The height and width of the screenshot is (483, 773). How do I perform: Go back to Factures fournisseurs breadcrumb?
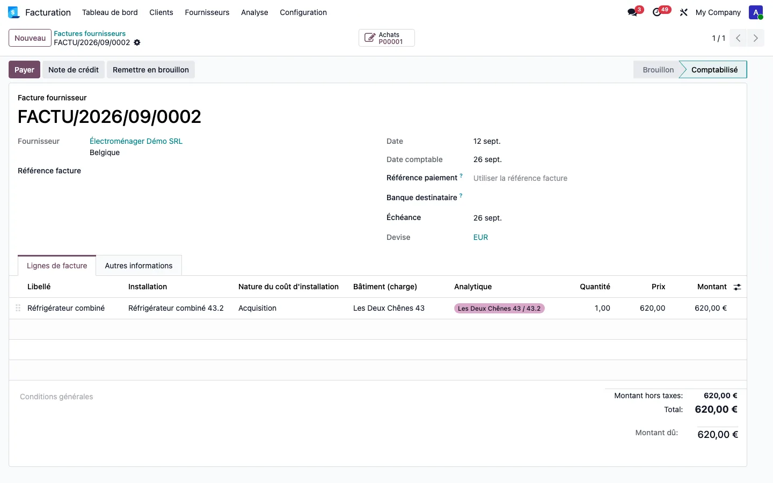point(90,33)
